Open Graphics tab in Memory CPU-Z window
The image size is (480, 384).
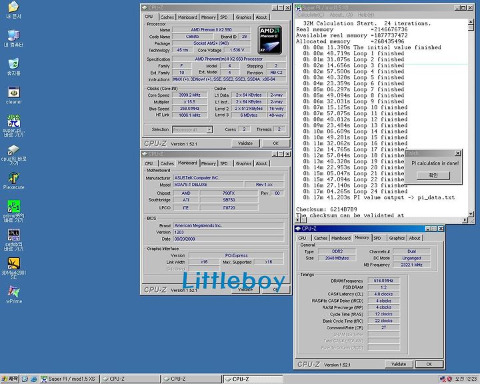tap(397, 238)
